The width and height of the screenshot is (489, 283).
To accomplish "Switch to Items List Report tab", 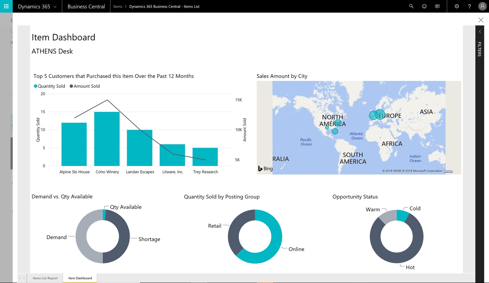I will [45, 278].
